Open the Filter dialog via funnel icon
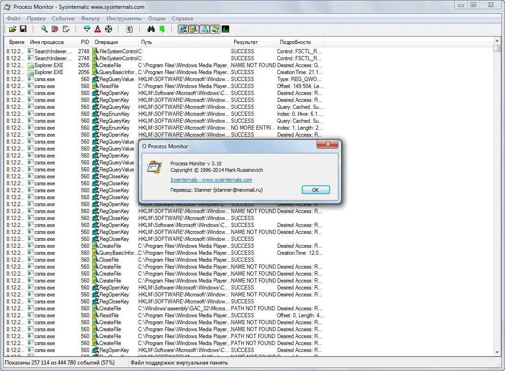Image resolution: width=505 pixels, height=371 pixels. pos(87,29)
